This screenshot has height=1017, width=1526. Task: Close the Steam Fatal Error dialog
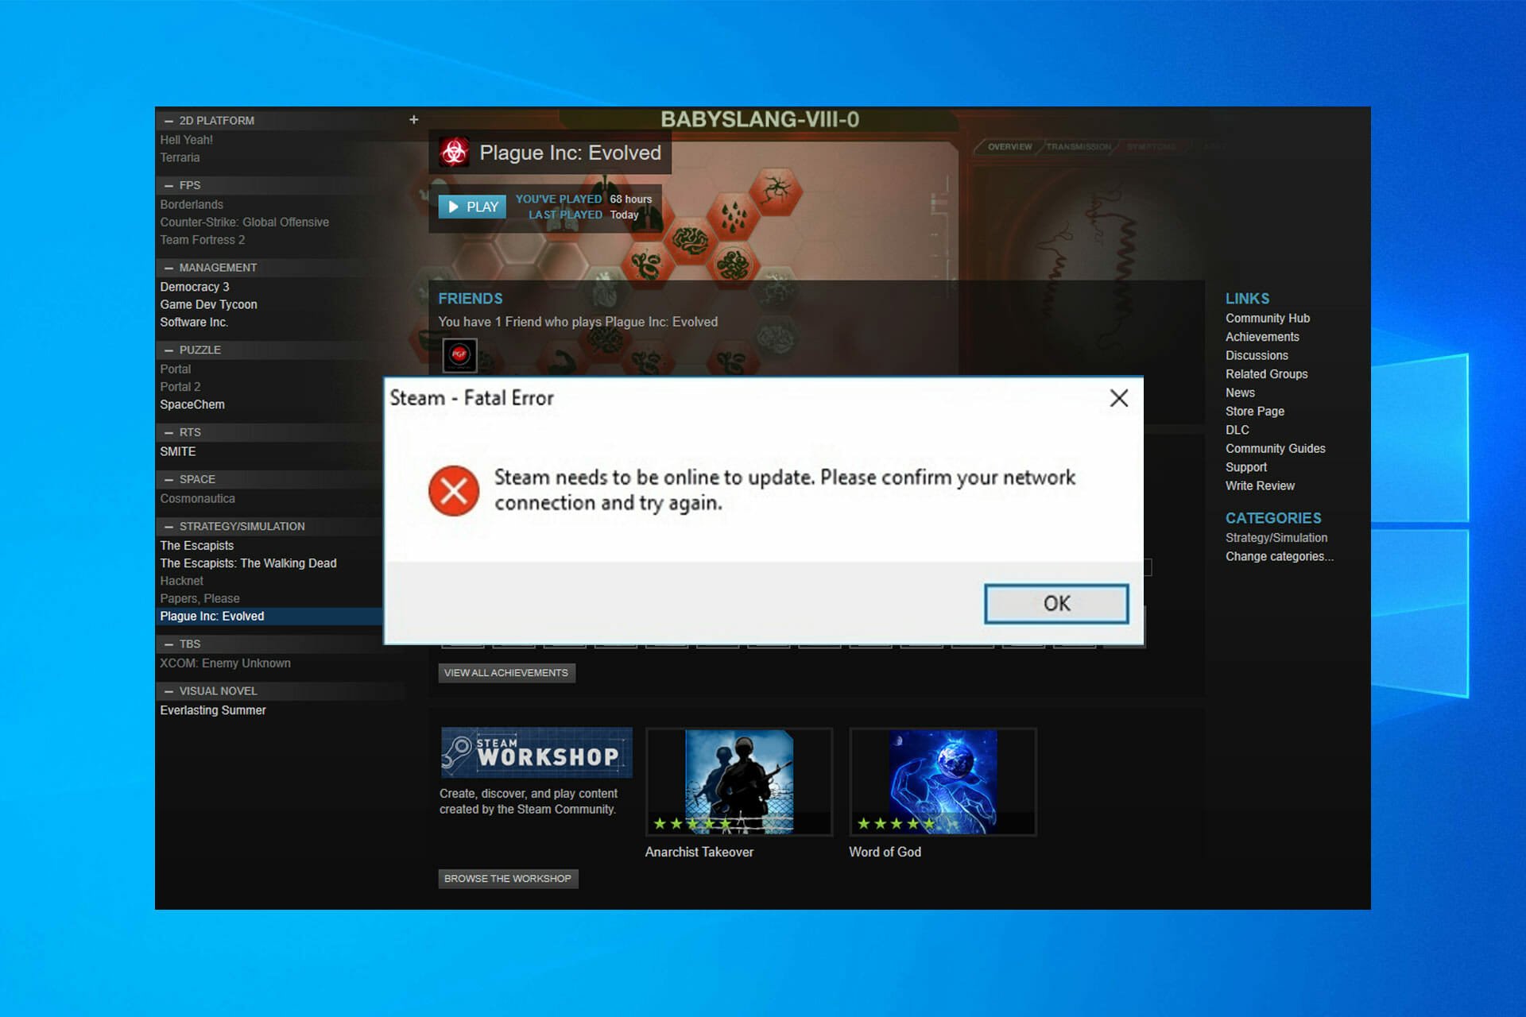tap(1118, 398)
